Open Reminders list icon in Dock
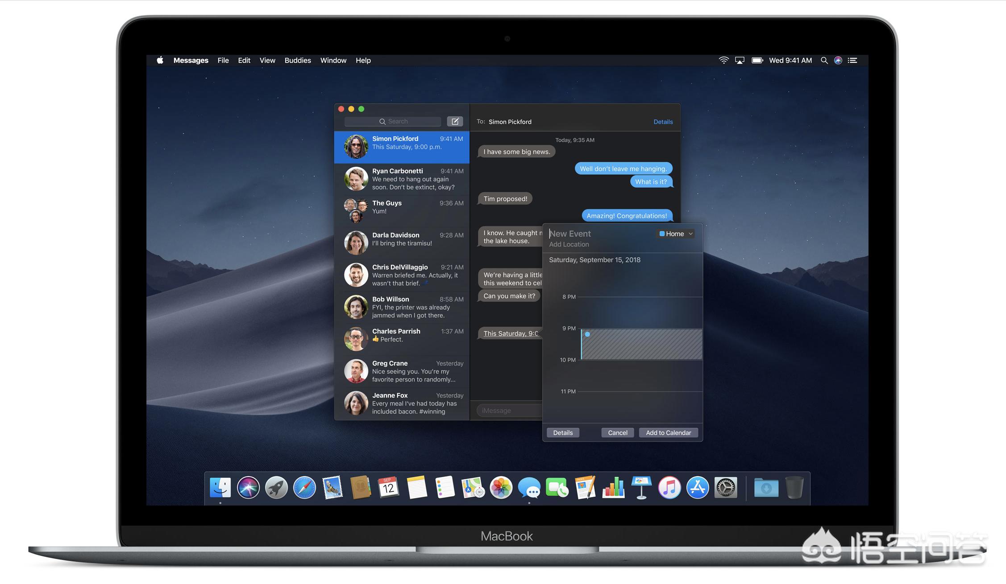 click(445, 487)
